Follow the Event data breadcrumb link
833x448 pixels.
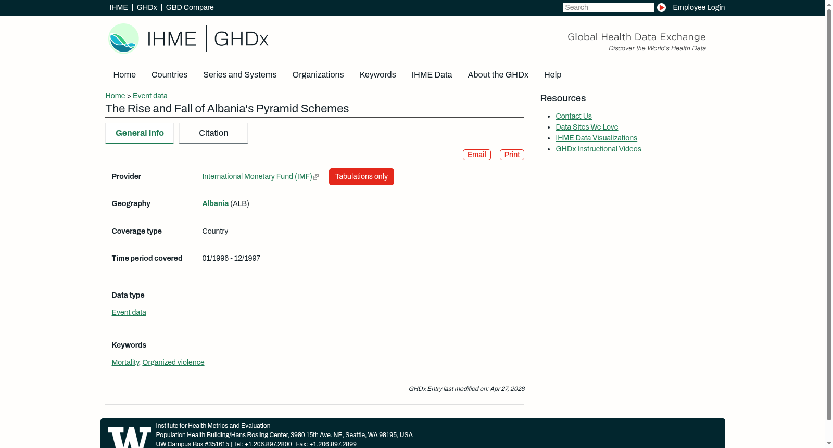(x=150, y=96)
